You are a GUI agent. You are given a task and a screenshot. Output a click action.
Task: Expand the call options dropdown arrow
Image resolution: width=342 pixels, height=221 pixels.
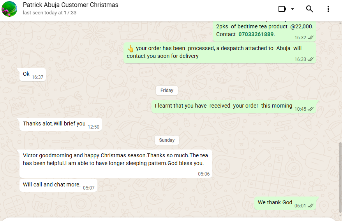point(293,9)
